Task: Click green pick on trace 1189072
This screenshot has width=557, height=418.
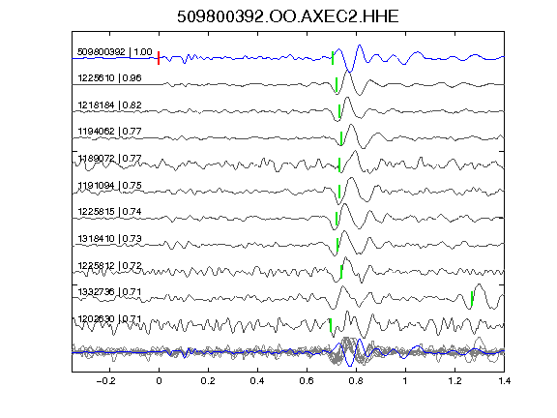Action: click(x=339, y=164)
